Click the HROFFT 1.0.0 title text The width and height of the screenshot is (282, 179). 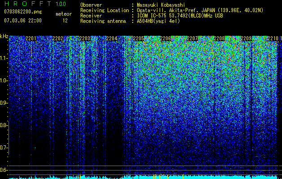coord(35,4)
